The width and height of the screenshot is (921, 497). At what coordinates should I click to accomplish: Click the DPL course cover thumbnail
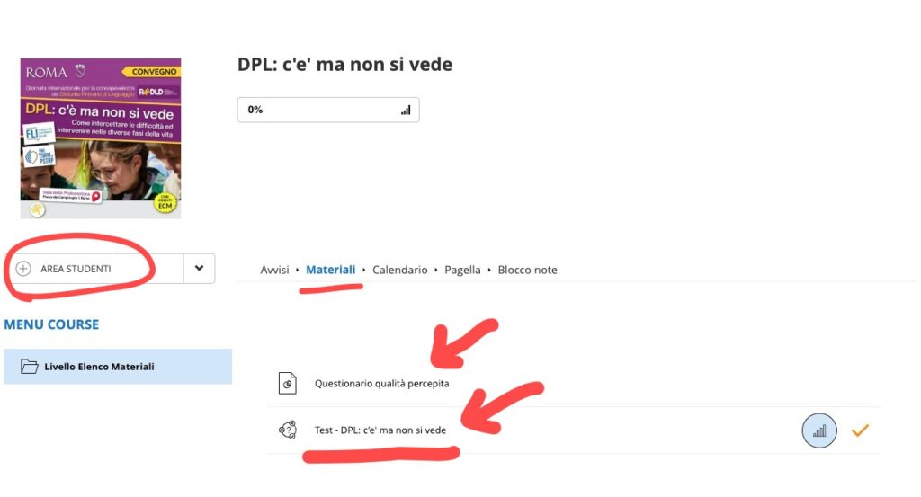pos(101,138)
